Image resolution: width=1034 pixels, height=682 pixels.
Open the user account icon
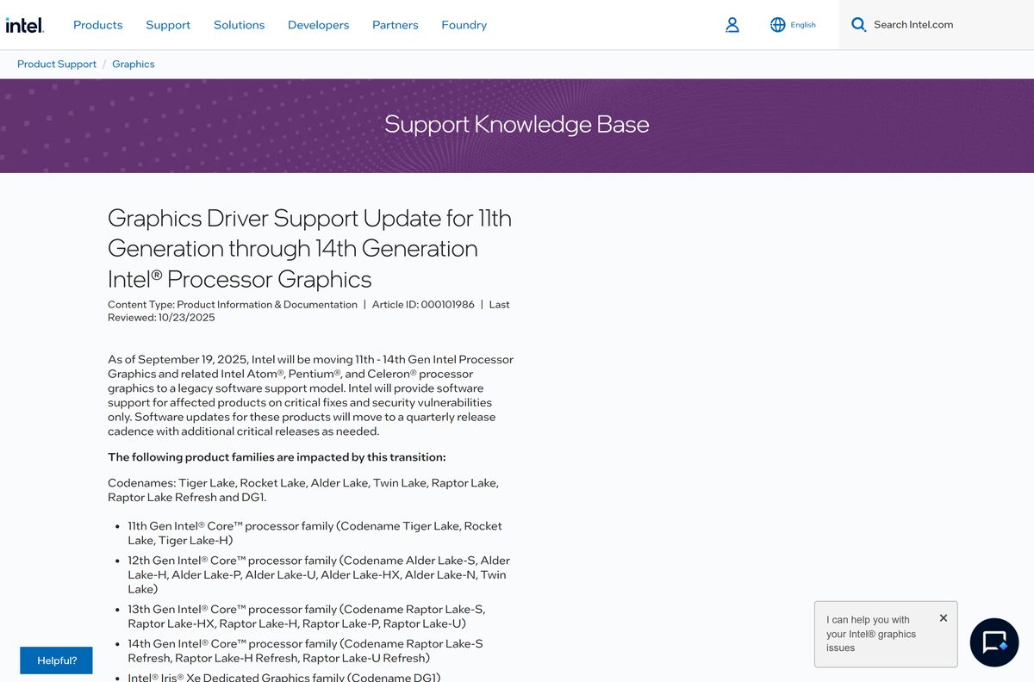732,25
